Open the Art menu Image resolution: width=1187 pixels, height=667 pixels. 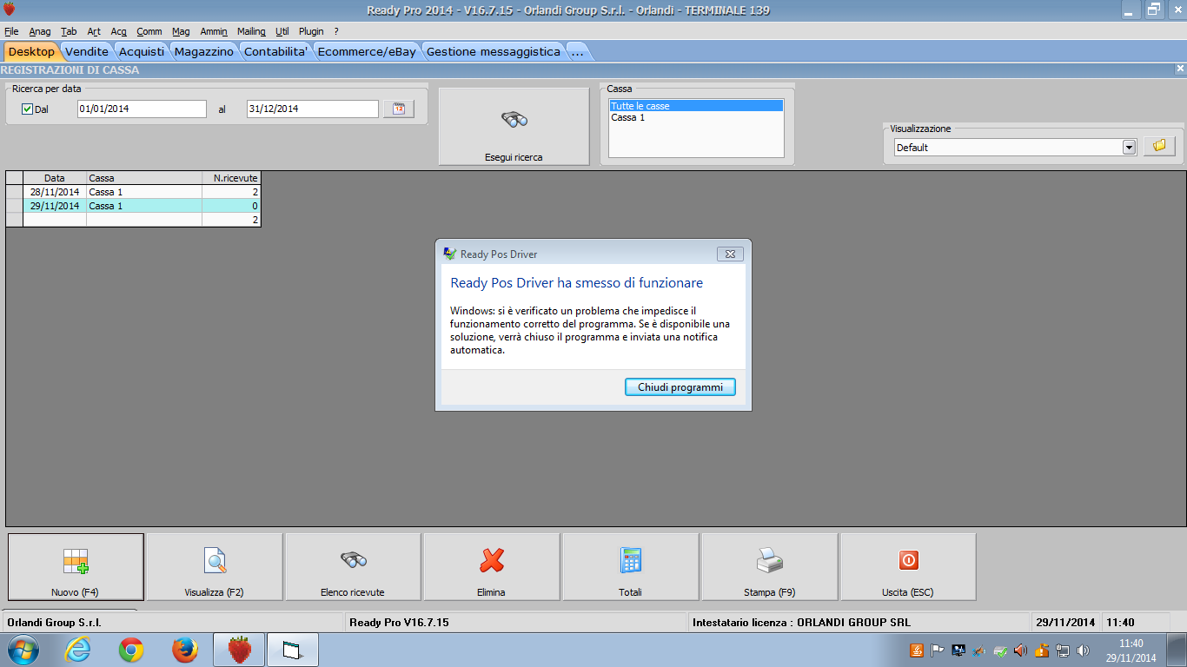click(94, 31)
